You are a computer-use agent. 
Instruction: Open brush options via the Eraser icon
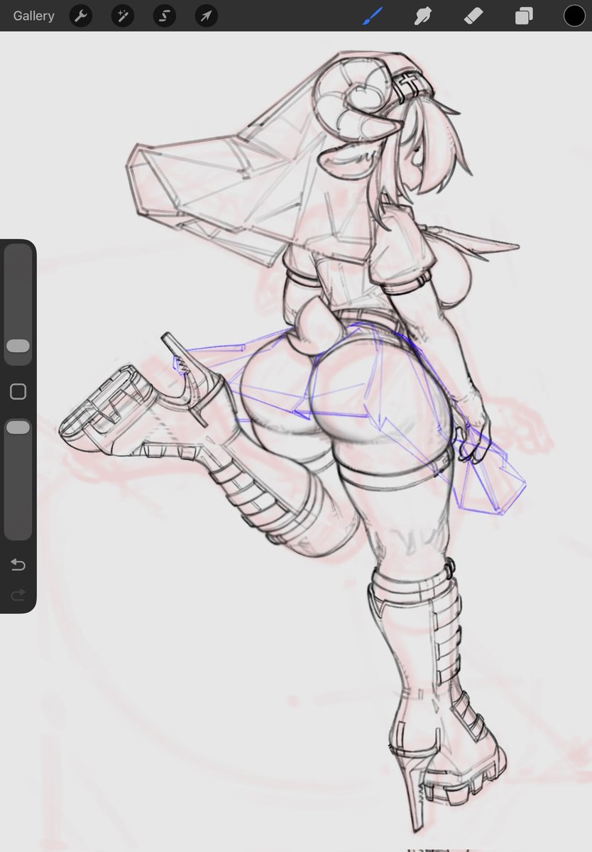(473, 15)
